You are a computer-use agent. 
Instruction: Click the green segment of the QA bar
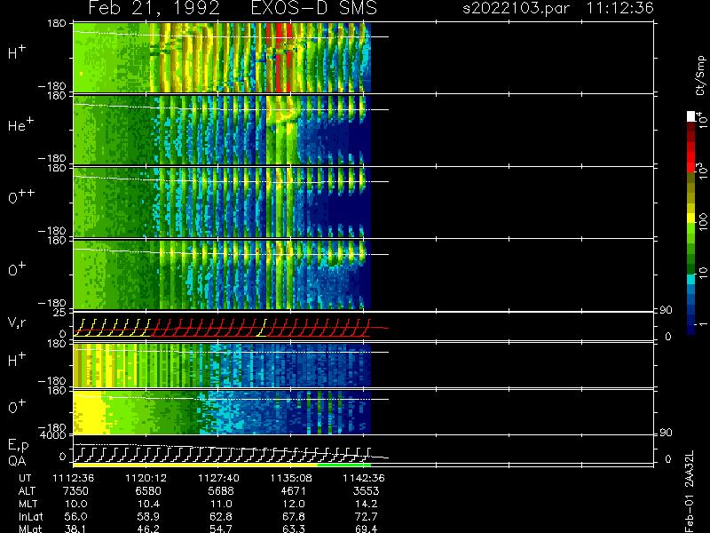[344, 465]
